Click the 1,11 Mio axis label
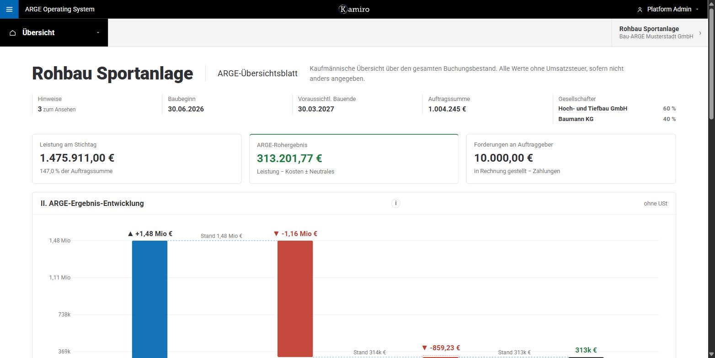This screenshot has height=358, width=715. coord(60,278)
